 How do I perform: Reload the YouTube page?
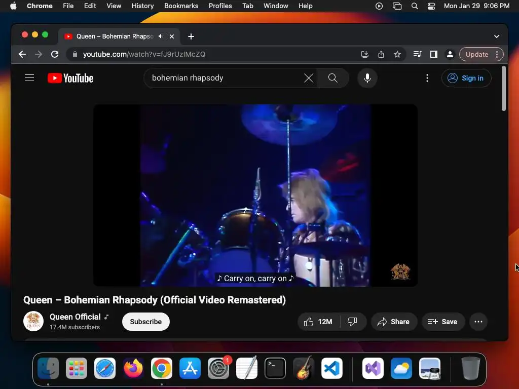point(55,54)
